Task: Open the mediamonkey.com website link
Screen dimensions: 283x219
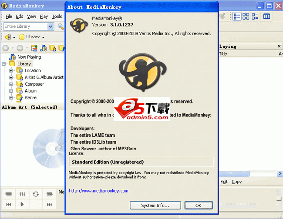Action: pos(98,191)
